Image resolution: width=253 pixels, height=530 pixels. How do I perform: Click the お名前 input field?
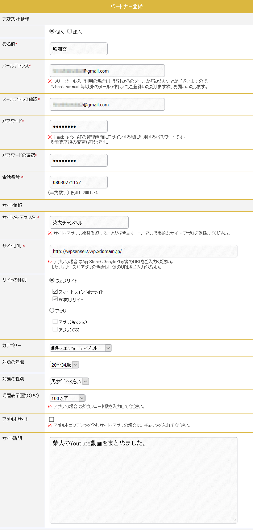click(79, 49)
